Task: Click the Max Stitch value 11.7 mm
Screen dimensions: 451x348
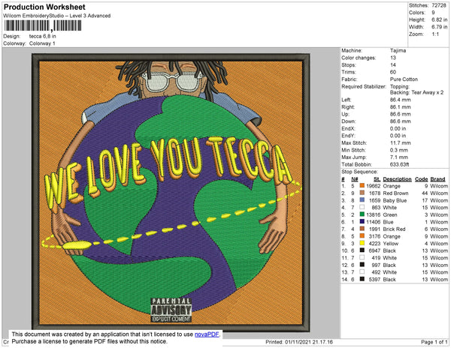Action: click(x=401, y=142)
